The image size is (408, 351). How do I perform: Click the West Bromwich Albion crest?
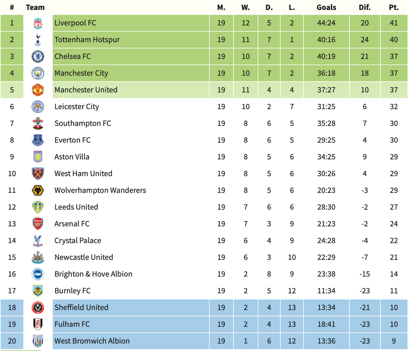[x=38, y=341]
